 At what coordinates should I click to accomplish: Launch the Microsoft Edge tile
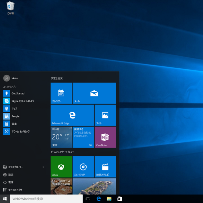(72, 115)
